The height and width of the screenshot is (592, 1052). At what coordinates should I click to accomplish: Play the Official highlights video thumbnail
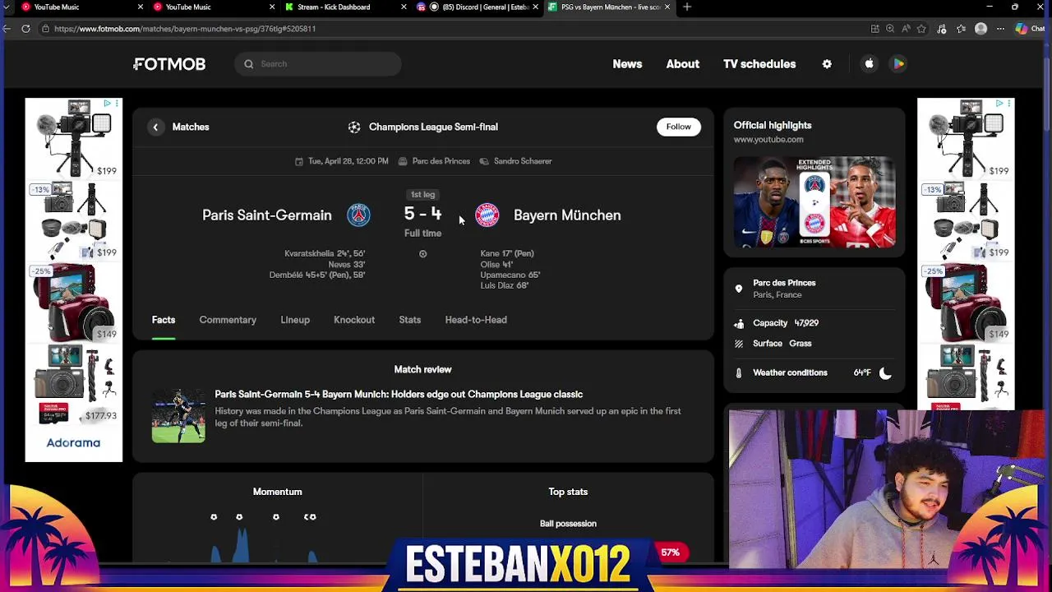coord(814,202)
